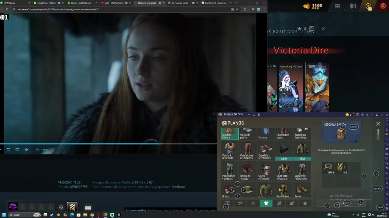Screen dimensions: 389x218
Task: Close the Planos panel with X
Action: [x=378, y=124]
